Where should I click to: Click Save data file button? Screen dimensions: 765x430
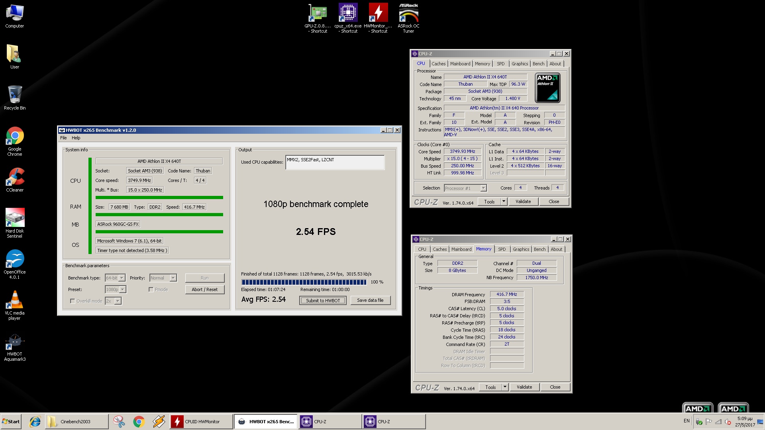coord(370,300)
